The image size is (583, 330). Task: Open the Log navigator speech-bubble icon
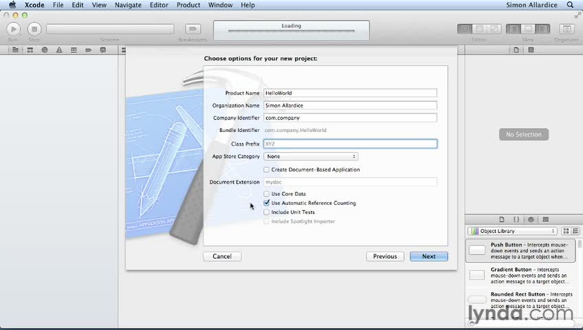[x=103, y=49]
